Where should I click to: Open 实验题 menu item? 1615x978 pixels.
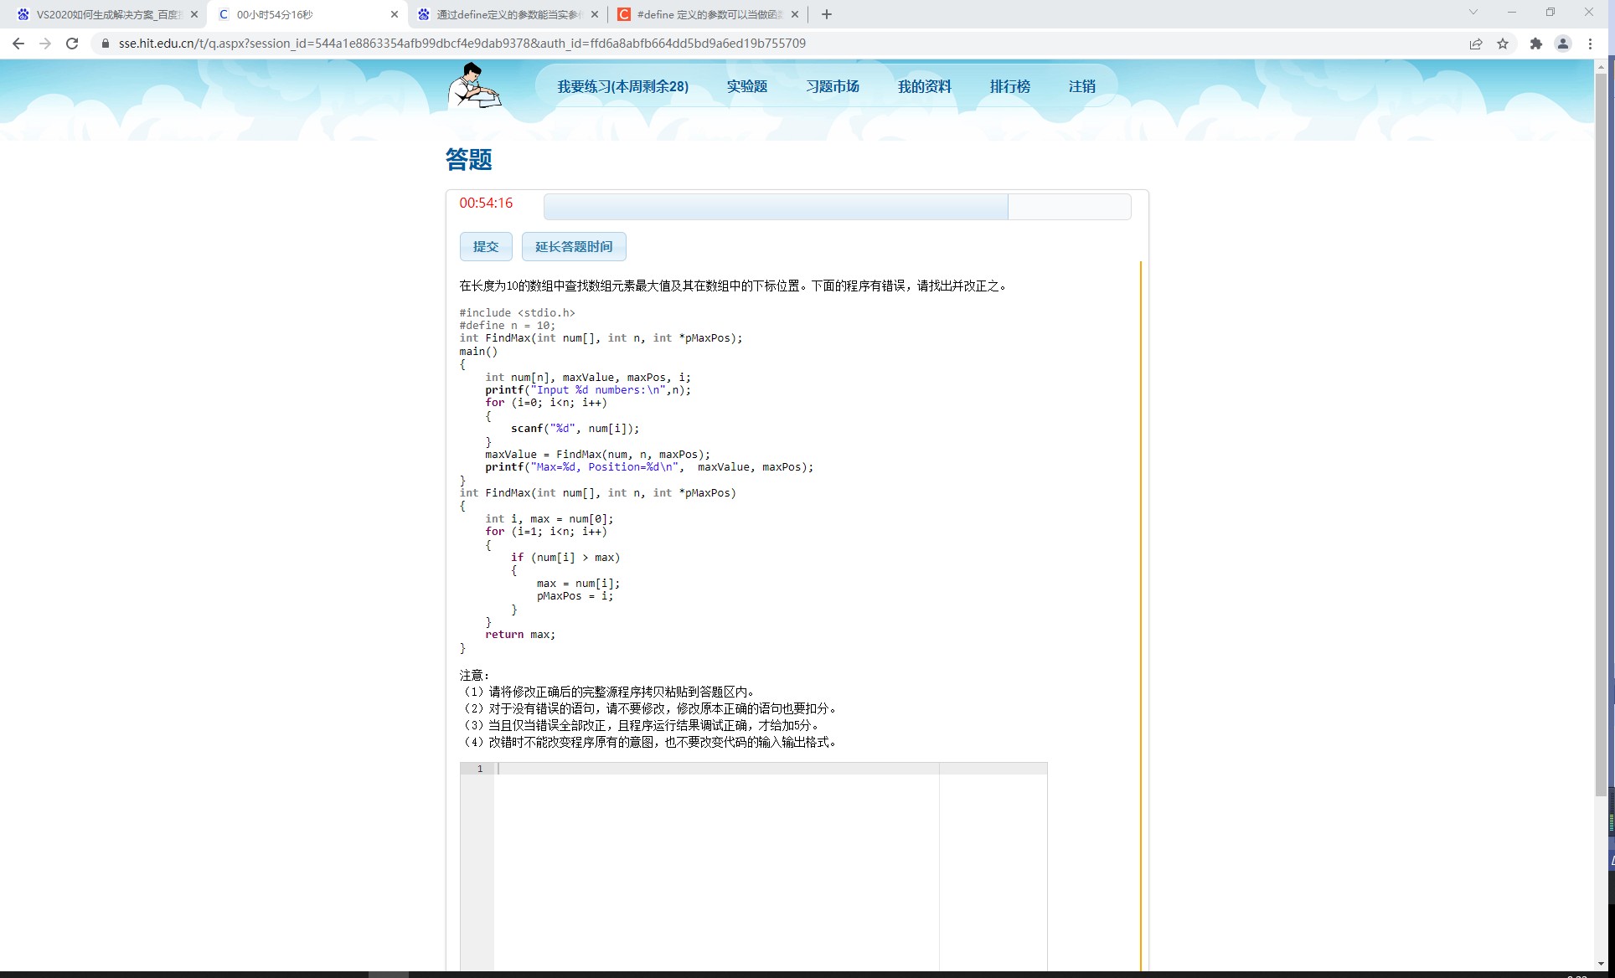point(746,86)
